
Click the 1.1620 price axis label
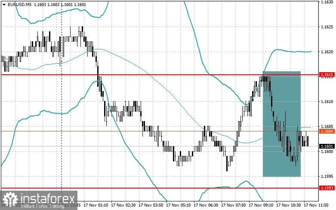tap(327, 52)
